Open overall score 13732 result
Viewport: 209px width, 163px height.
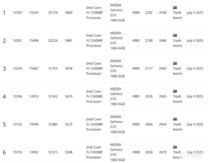18,124
